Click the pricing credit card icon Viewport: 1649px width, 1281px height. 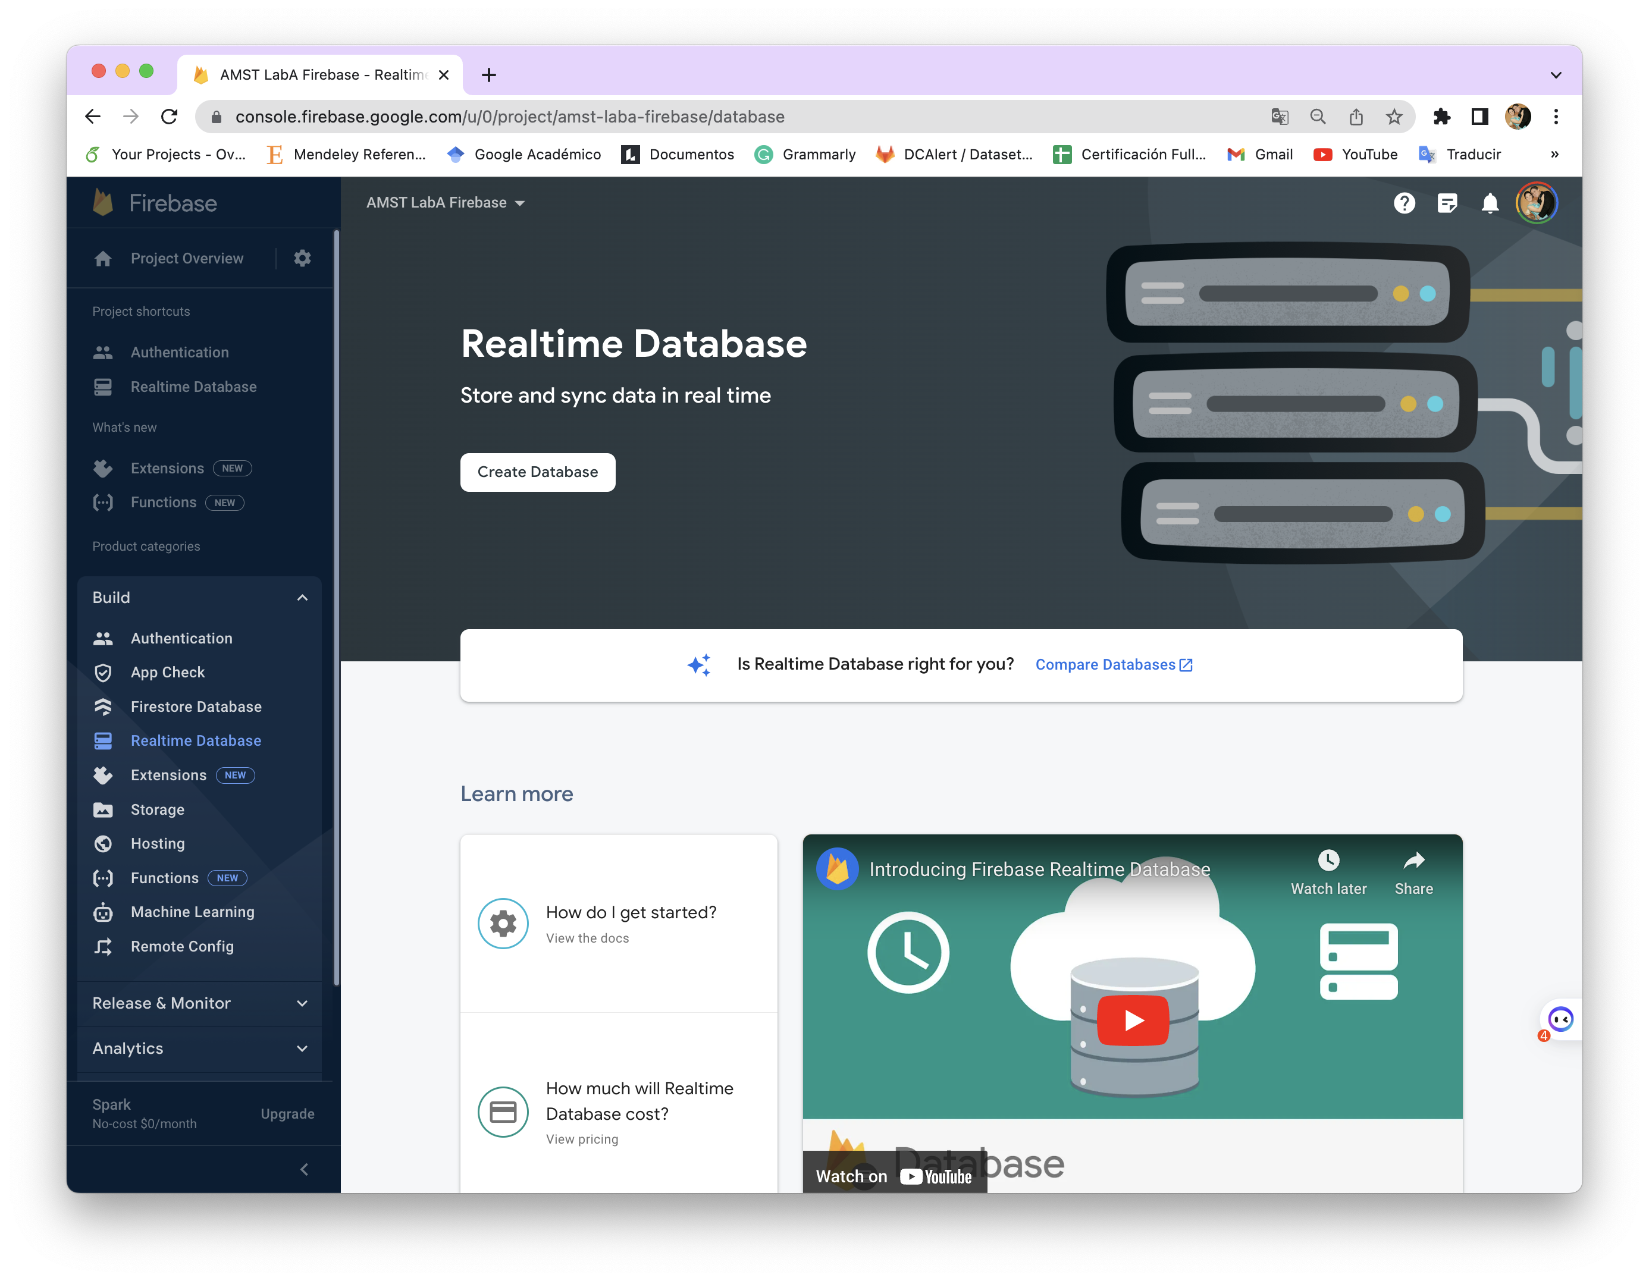[503, 1111]
